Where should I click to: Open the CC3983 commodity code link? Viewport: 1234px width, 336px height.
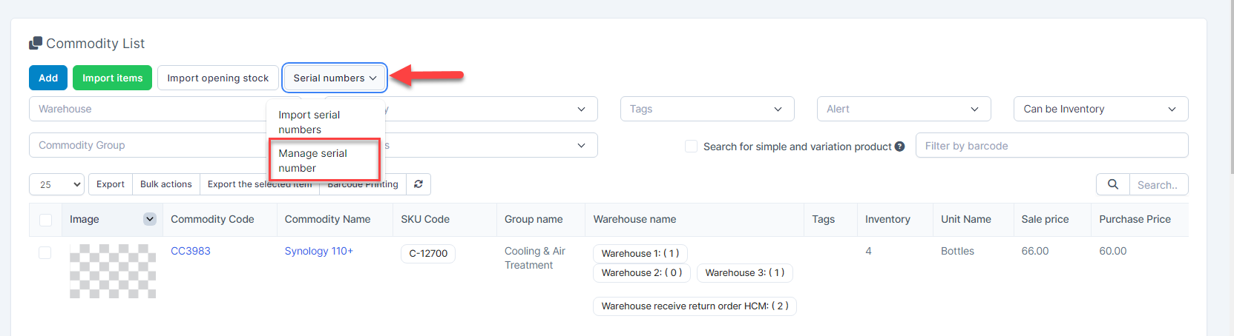(x=191, y=251)
